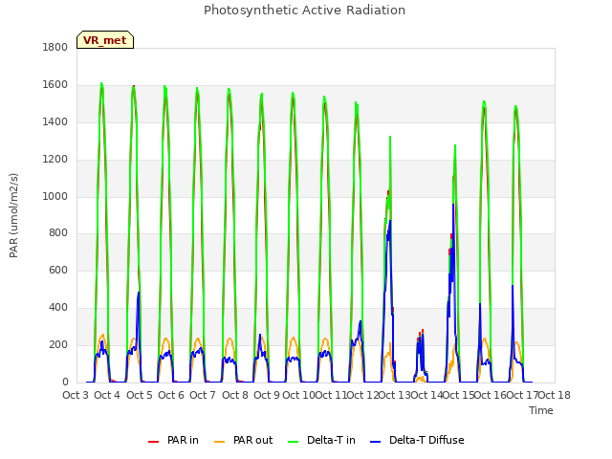Click the VR_met label box
This screenshot has width=612, height=459.
(105, 40)
